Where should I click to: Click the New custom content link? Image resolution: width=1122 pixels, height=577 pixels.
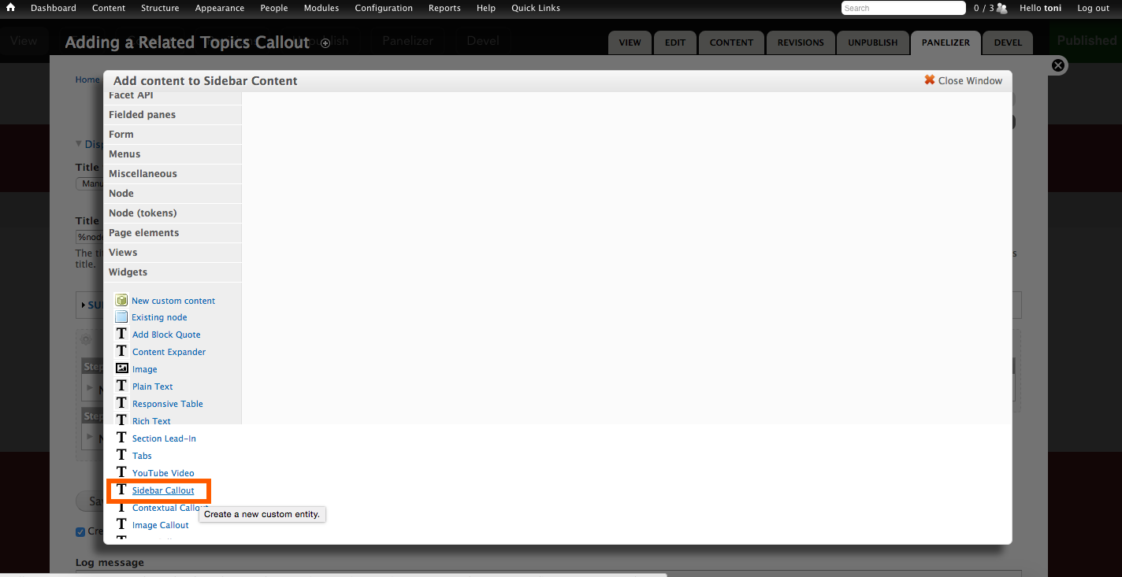point(173,301)
